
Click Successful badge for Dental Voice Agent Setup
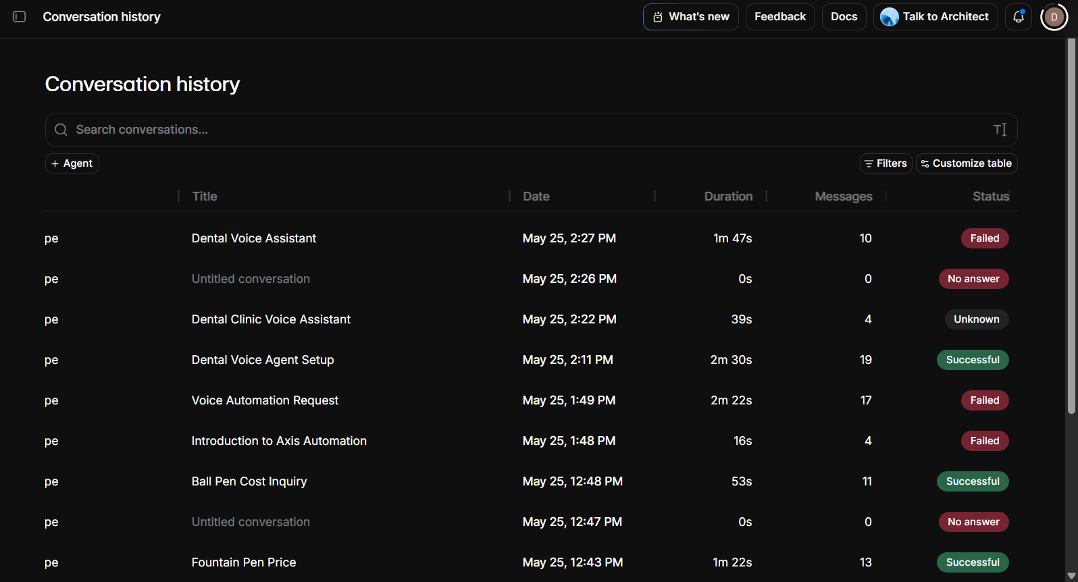(x=973, y=360)
